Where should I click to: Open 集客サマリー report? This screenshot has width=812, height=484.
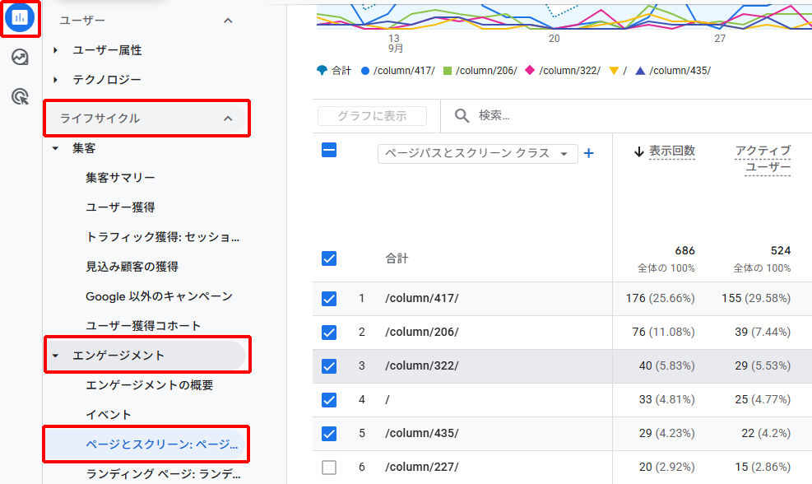click(x=120, y=178)
